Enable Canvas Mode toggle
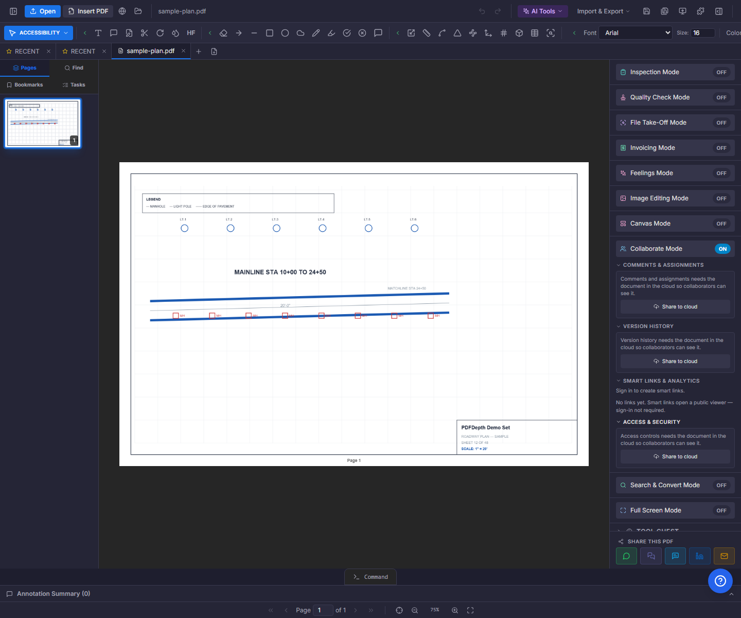Image resolution: width=741 pixels, height=618 pixels. pyautogui.click(x=721, y=224)
